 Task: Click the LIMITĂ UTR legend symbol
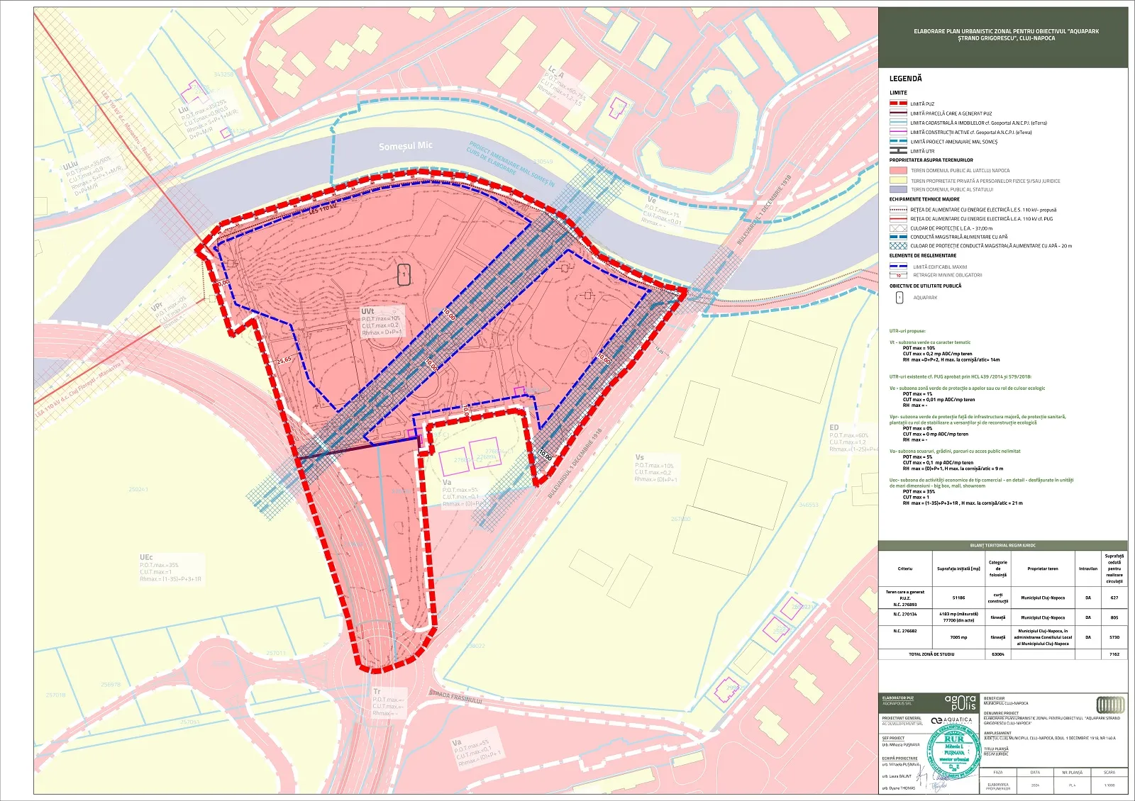898,151
